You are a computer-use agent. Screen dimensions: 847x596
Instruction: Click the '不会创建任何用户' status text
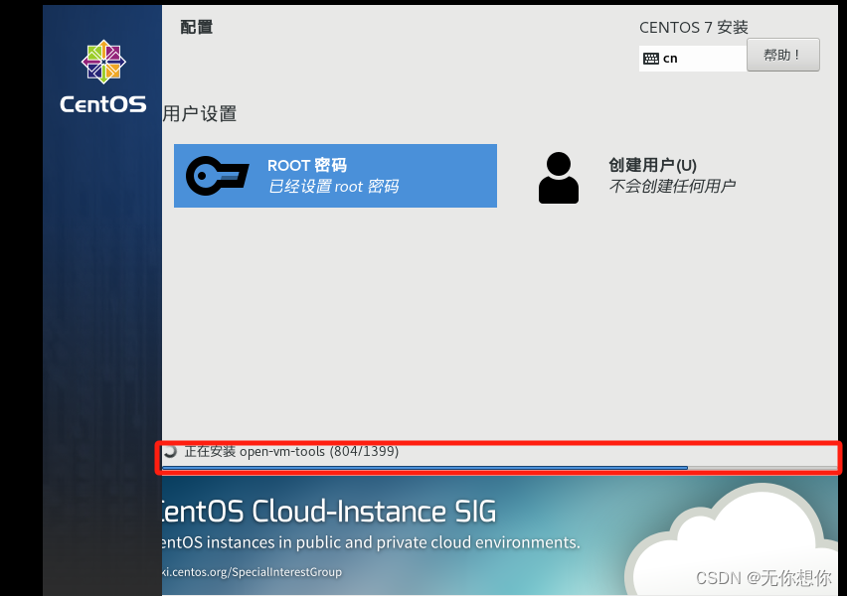pos(672,187)
